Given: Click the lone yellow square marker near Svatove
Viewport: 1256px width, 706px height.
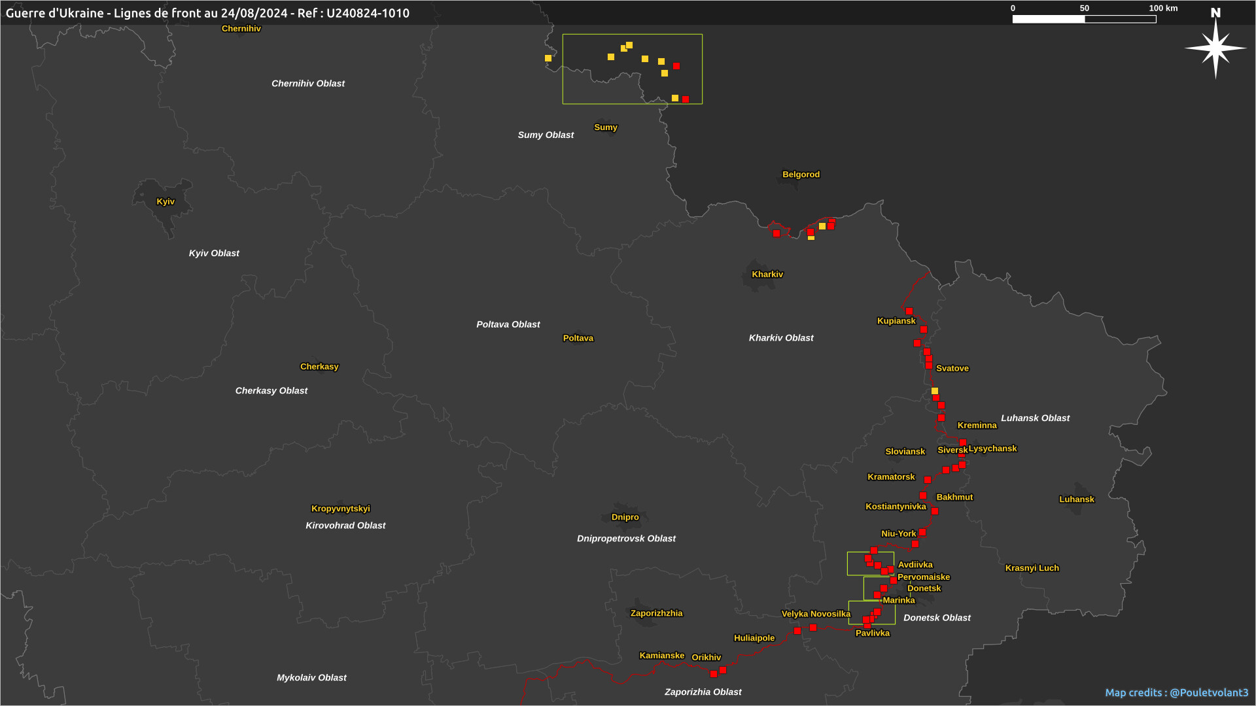Looking at the screenshot, I should click(935, 391).
